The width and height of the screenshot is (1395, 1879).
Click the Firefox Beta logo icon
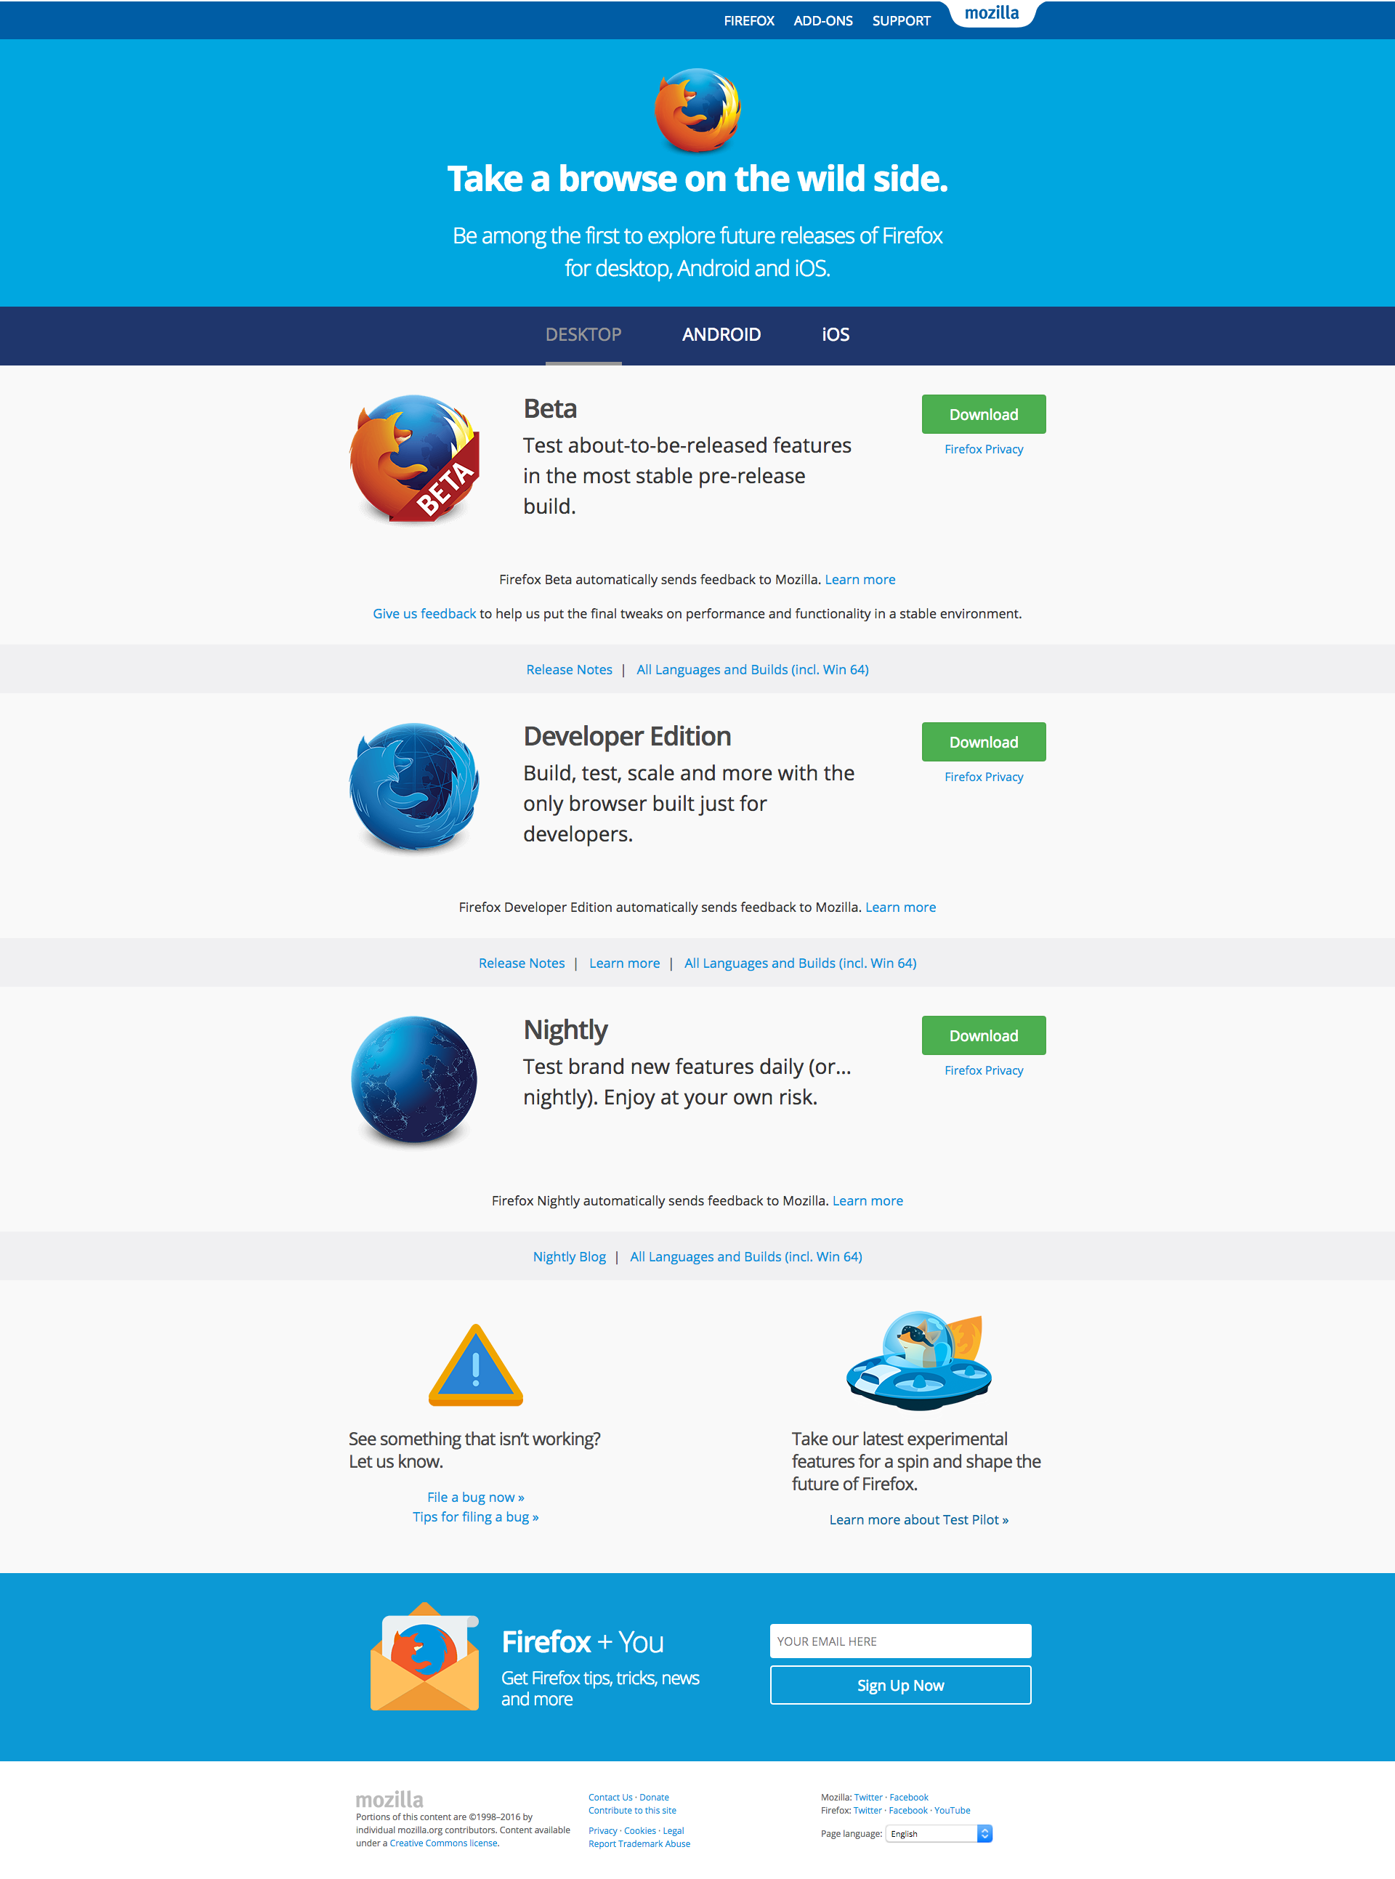point(415,458)
